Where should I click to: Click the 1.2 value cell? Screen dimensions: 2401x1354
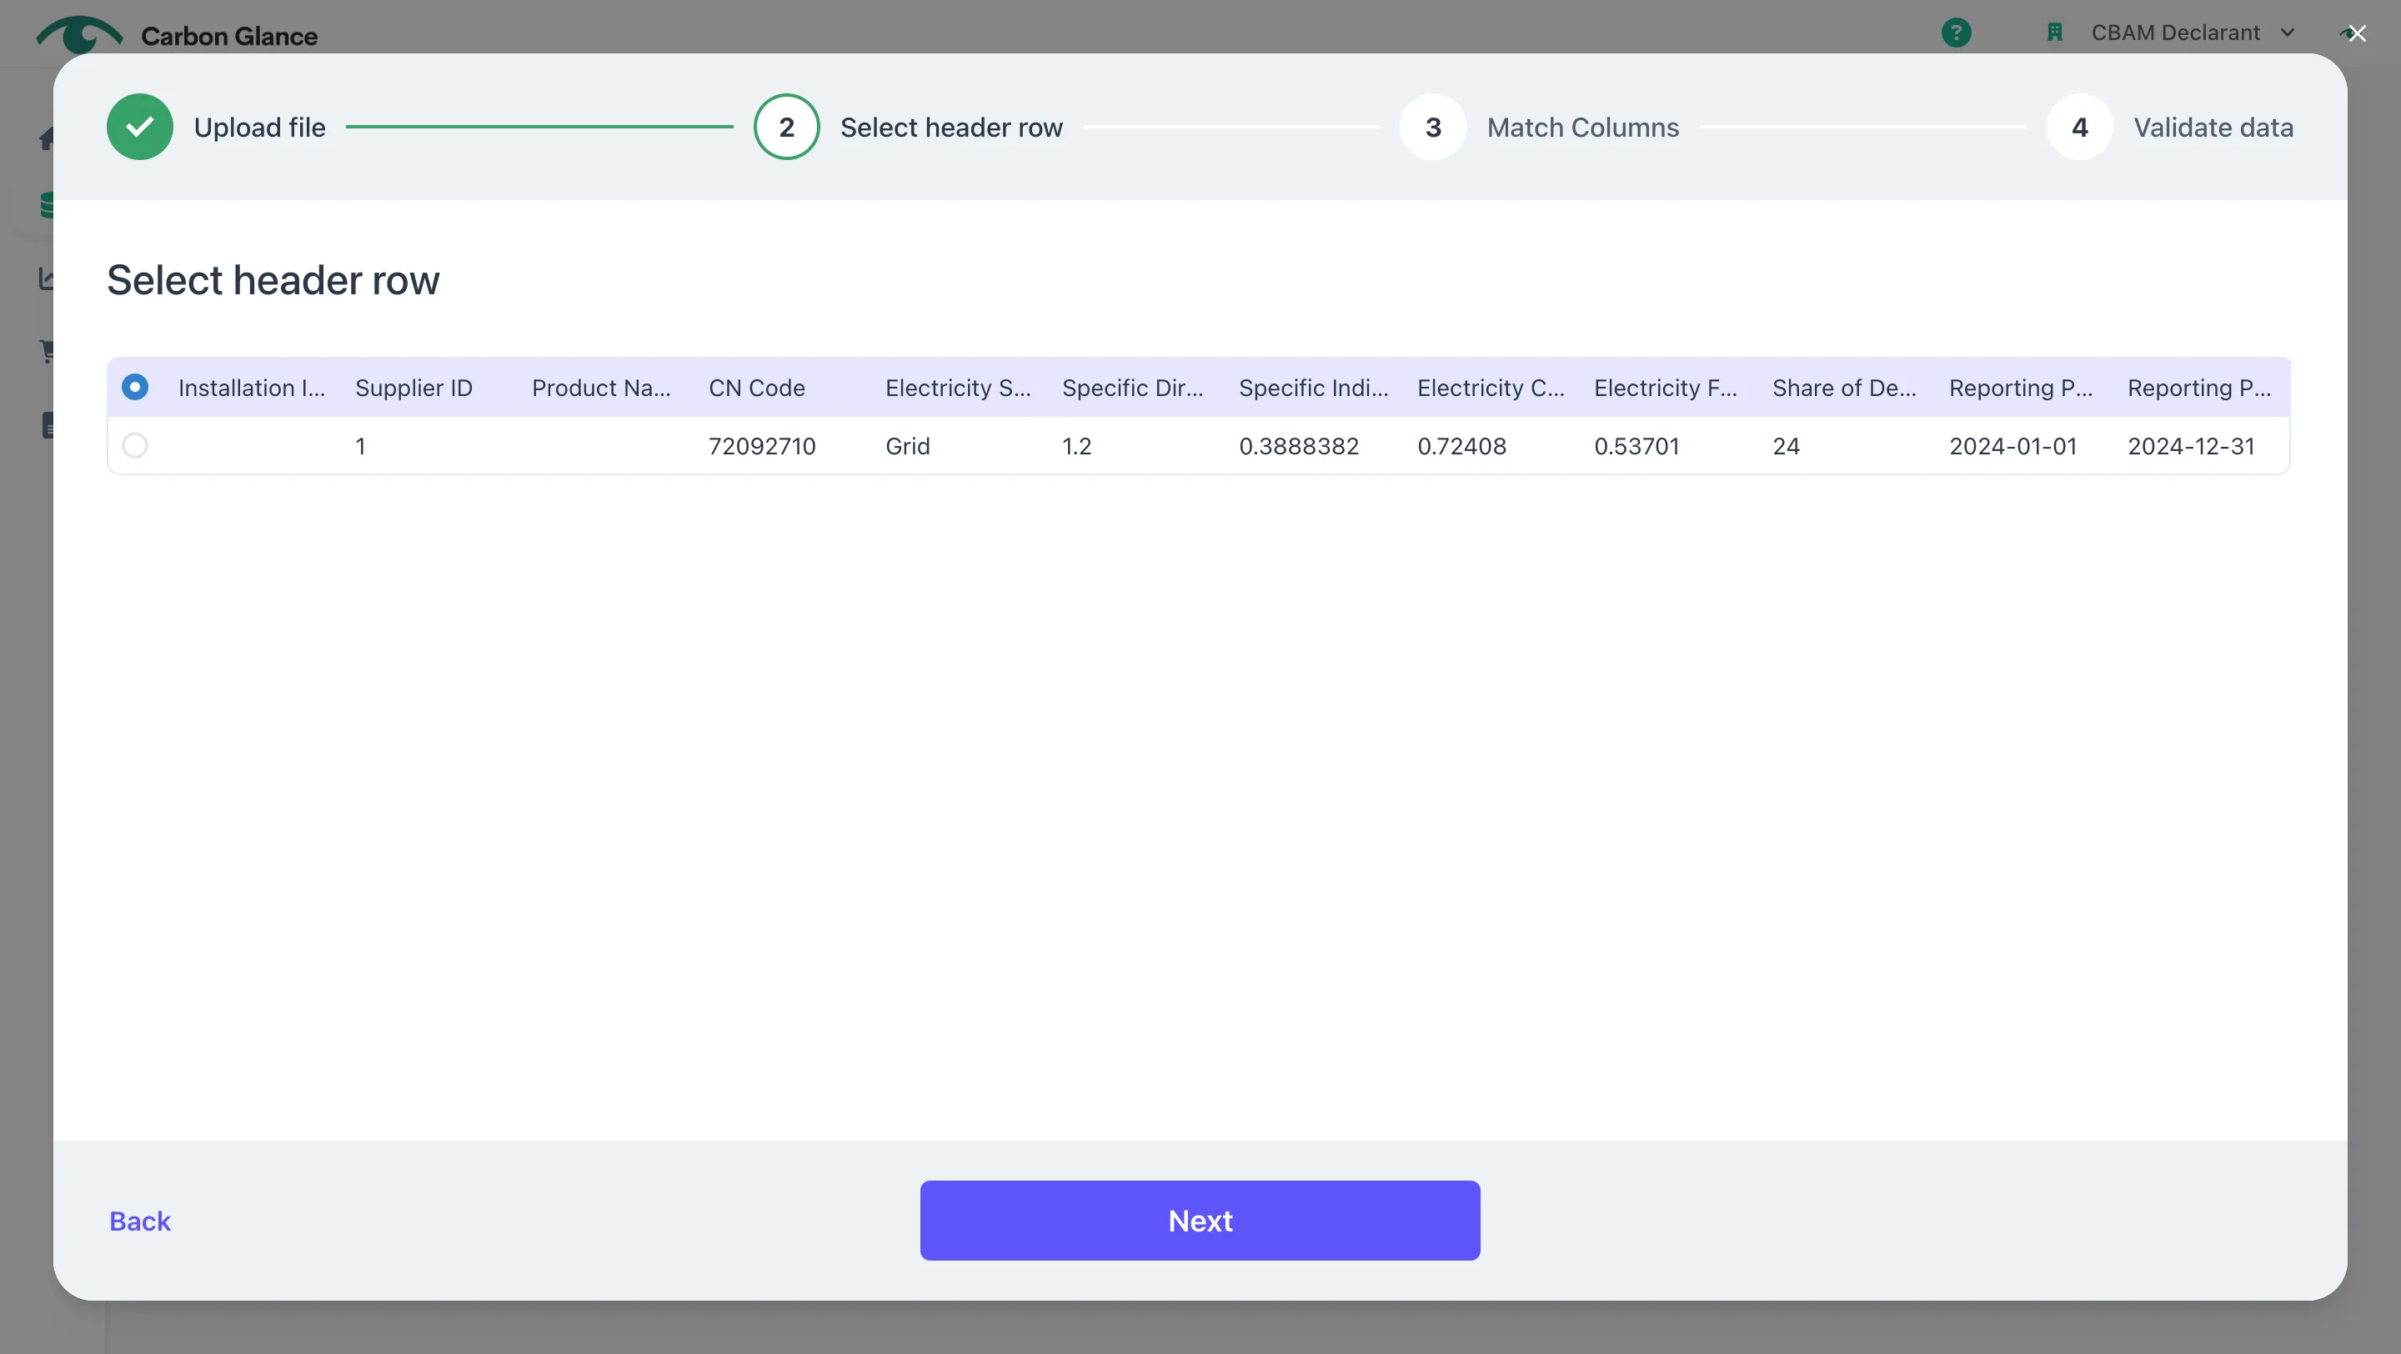click(1076, 445)
